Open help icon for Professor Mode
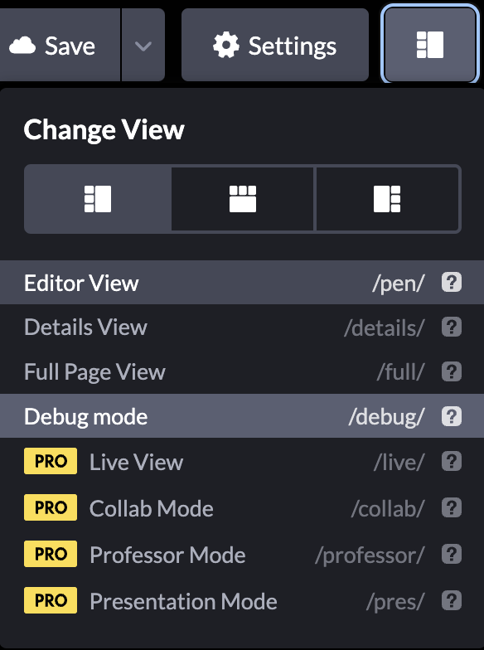 coord(451,554)
